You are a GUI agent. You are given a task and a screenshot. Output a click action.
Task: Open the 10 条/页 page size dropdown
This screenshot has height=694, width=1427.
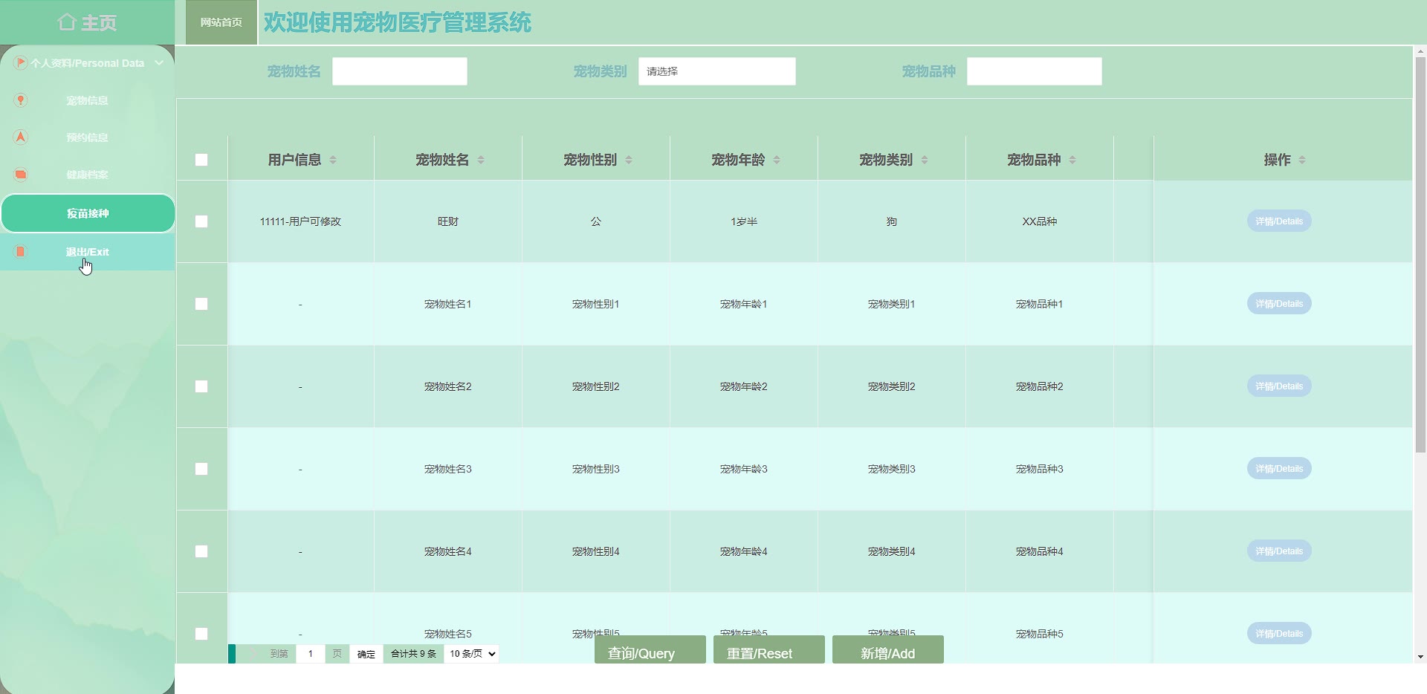click(x=472, y=654)
